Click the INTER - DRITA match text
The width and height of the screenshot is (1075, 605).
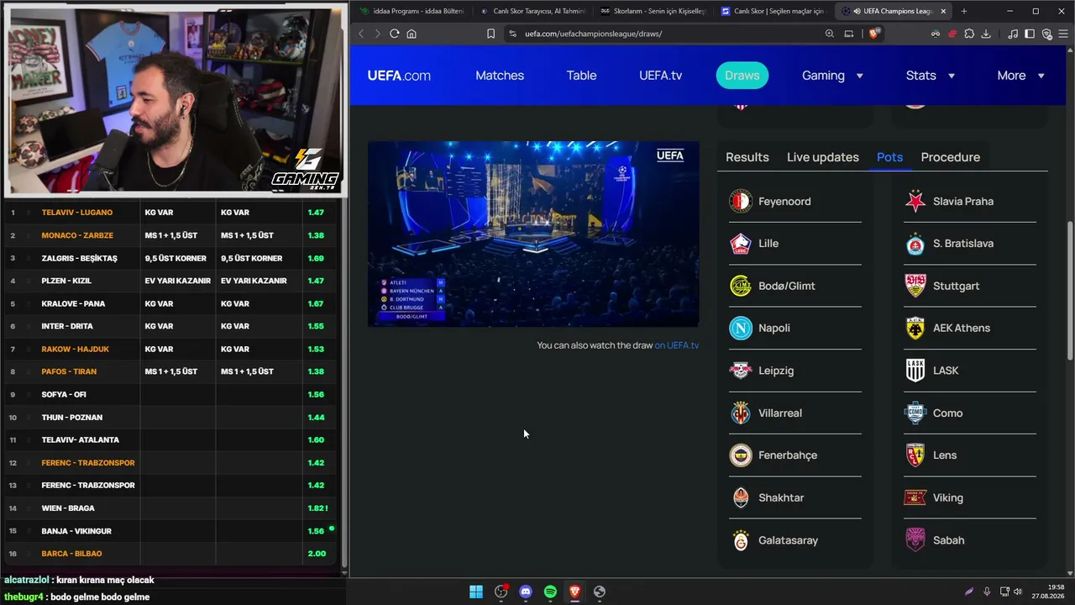coord(67,326)
